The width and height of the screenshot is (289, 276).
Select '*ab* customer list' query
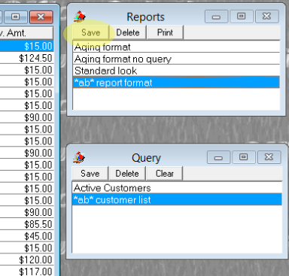pos(177,199)
